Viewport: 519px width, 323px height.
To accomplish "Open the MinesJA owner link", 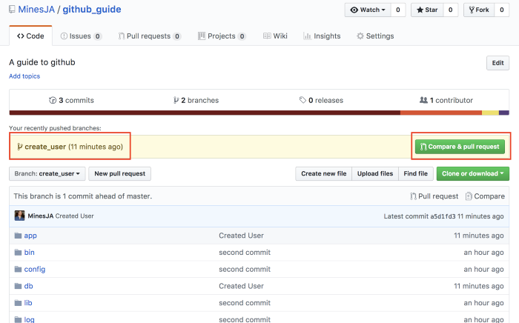I will [x=36, y=9].
